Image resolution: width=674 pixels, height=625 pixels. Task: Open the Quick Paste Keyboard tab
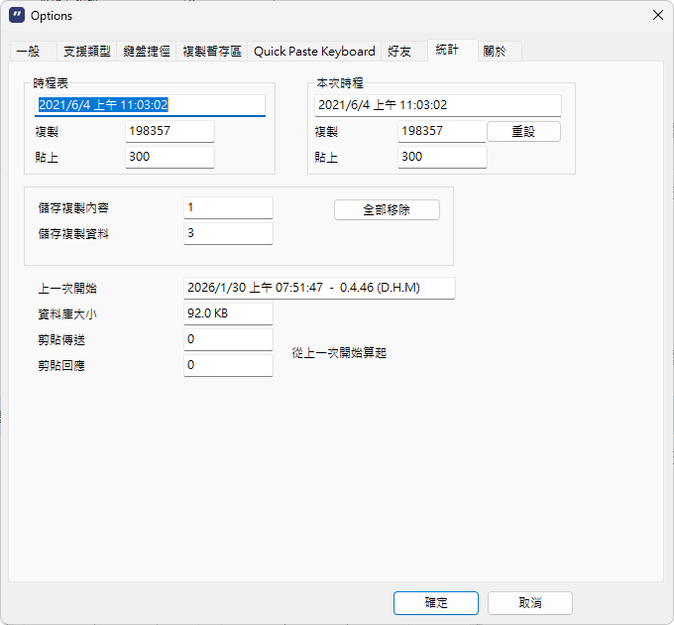click(314, 51)
